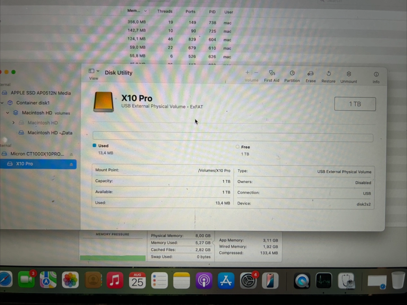The height and width of the screenshot is (305, 407).
Task: Open the App Store from Dock
Action: (226, 281)
